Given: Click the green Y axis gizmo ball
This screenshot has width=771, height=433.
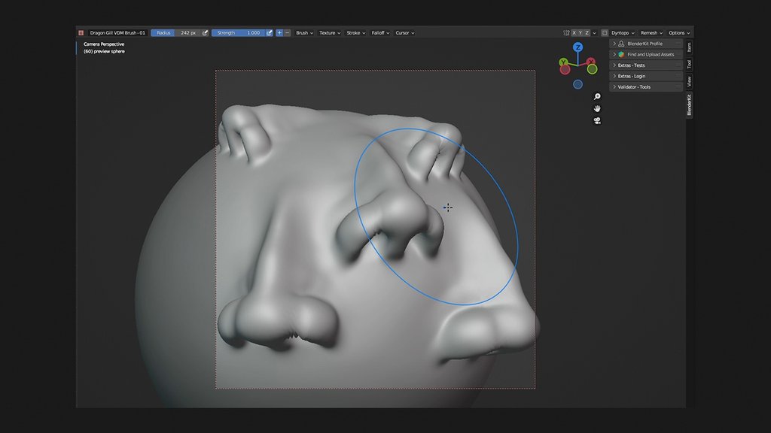Looking at the screenshot, I should coord(563,61).
